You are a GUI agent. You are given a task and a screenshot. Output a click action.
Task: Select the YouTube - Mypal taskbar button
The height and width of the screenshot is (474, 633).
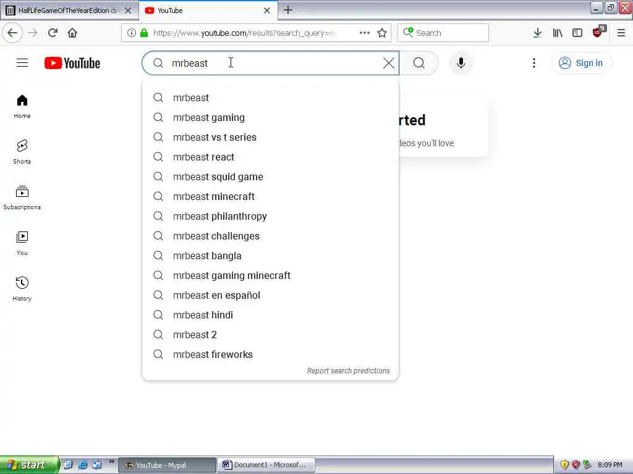tap(167, 465)
